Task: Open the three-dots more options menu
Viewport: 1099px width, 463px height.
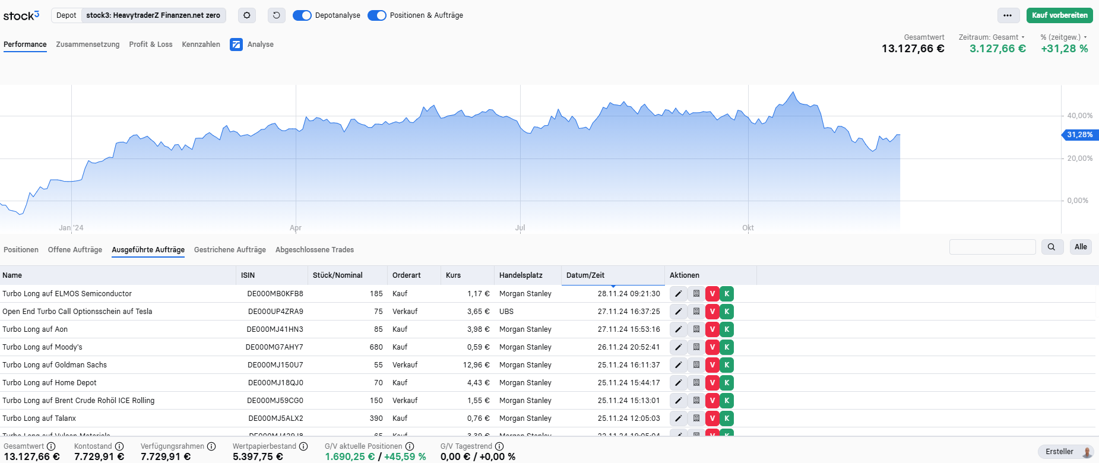Action: tap(1008, 15)
